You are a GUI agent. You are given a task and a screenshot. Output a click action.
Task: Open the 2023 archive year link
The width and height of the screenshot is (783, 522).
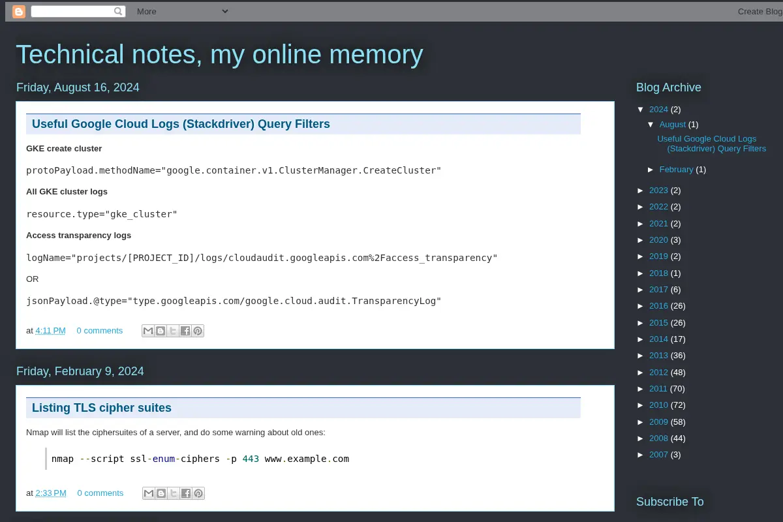coord(658,191)
